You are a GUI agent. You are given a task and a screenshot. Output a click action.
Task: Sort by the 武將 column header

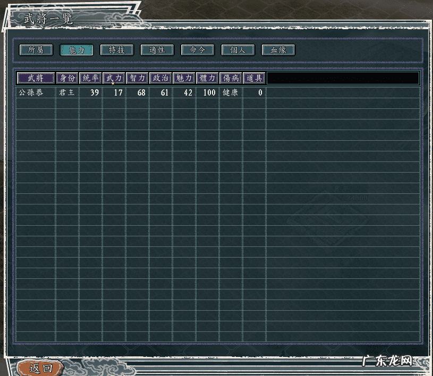pyautogui.click(x=36, y=78)
